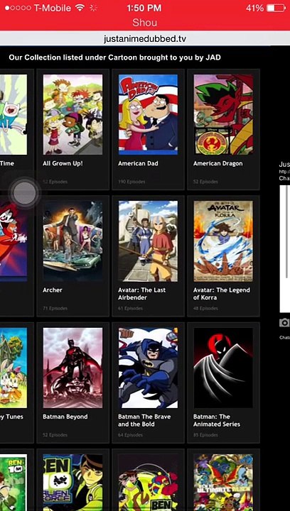Open American Dad poster
The image size is (290, 511).
pyautogui.click(x=148, y=115)
